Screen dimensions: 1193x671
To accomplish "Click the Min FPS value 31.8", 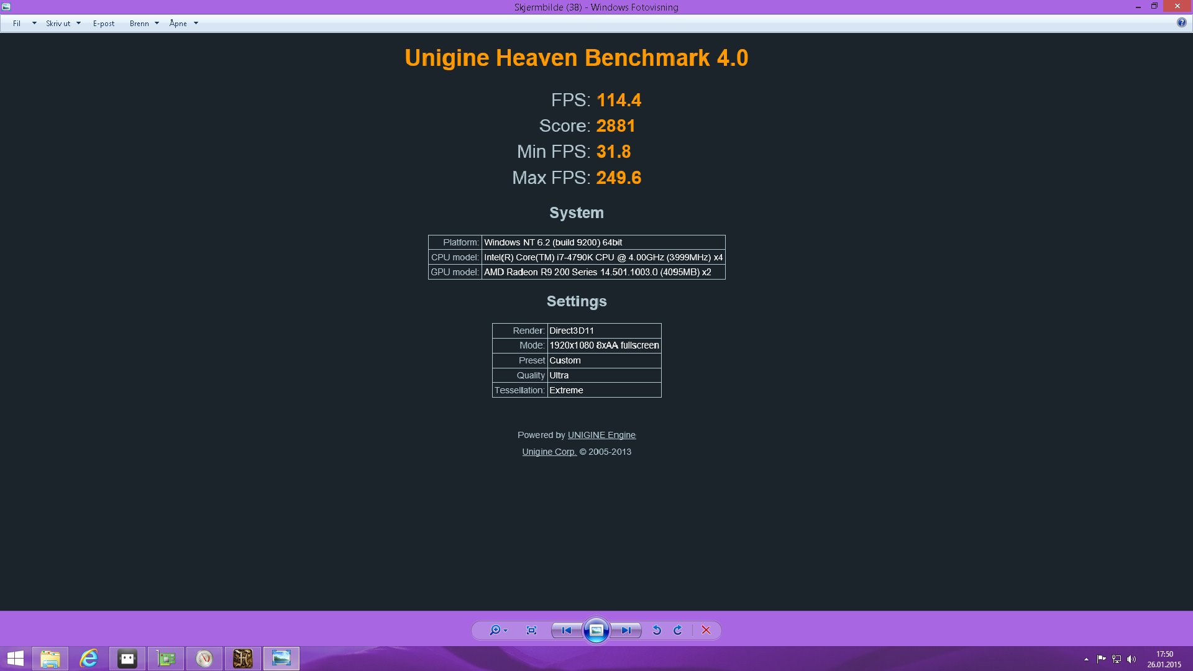I will point(613,152).
